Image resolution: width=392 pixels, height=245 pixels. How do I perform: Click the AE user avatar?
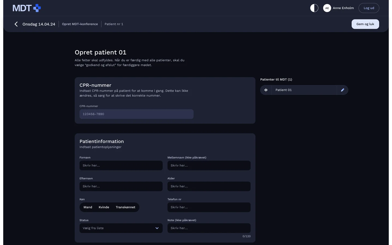pos(327,8)
